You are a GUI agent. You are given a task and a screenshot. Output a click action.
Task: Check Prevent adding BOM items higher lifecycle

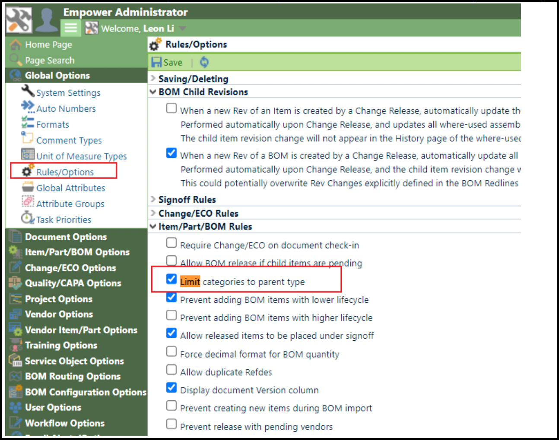click(172, 315)
